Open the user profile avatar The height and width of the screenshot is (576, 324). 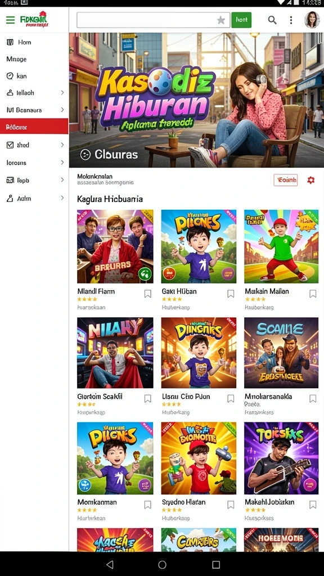coord(312,20)
